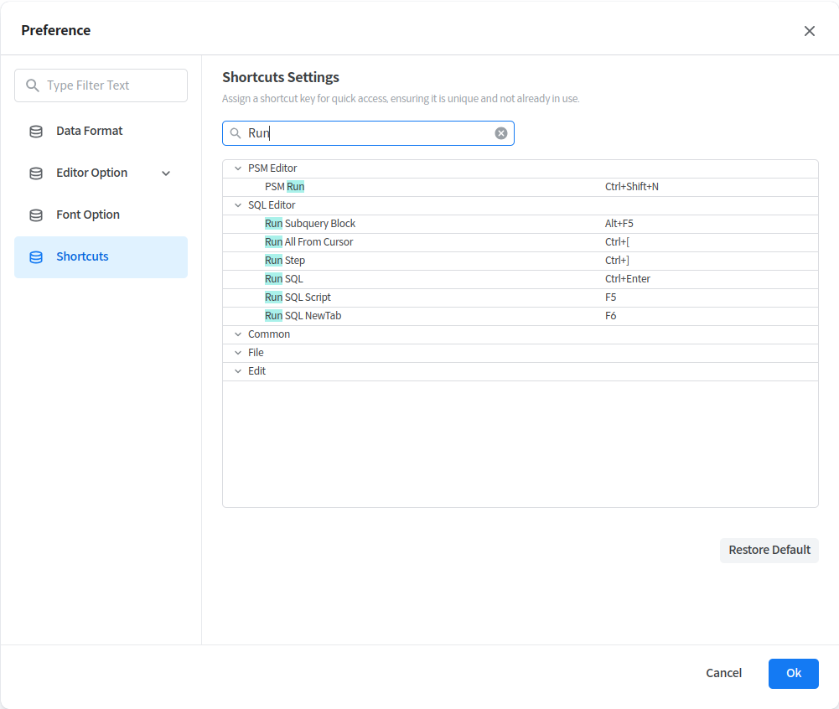The height and width of the screenshot is (709, 839).
Task: Expand the Common shortcuts group
Action: point(238,334)
